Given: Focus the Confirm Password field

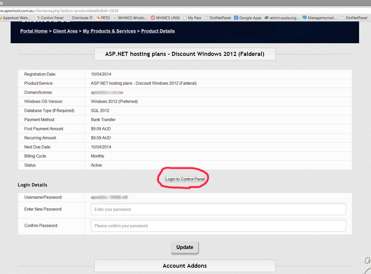Looking at the screenshot, I should (218, 226).
